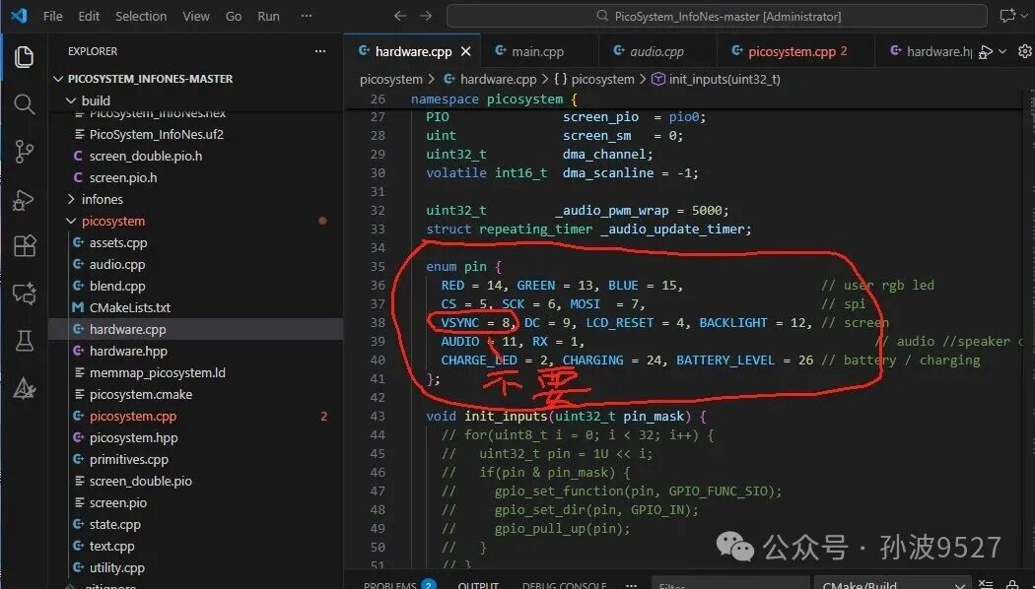Switch to the OUTPUT panel tab
The height and width of the screenshot is (589, 1035).
pos(478,584)
